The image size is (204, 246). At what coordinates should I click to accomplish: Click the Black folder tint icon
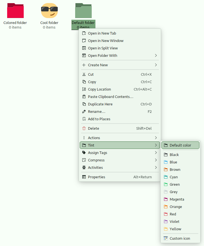(166, 155)
